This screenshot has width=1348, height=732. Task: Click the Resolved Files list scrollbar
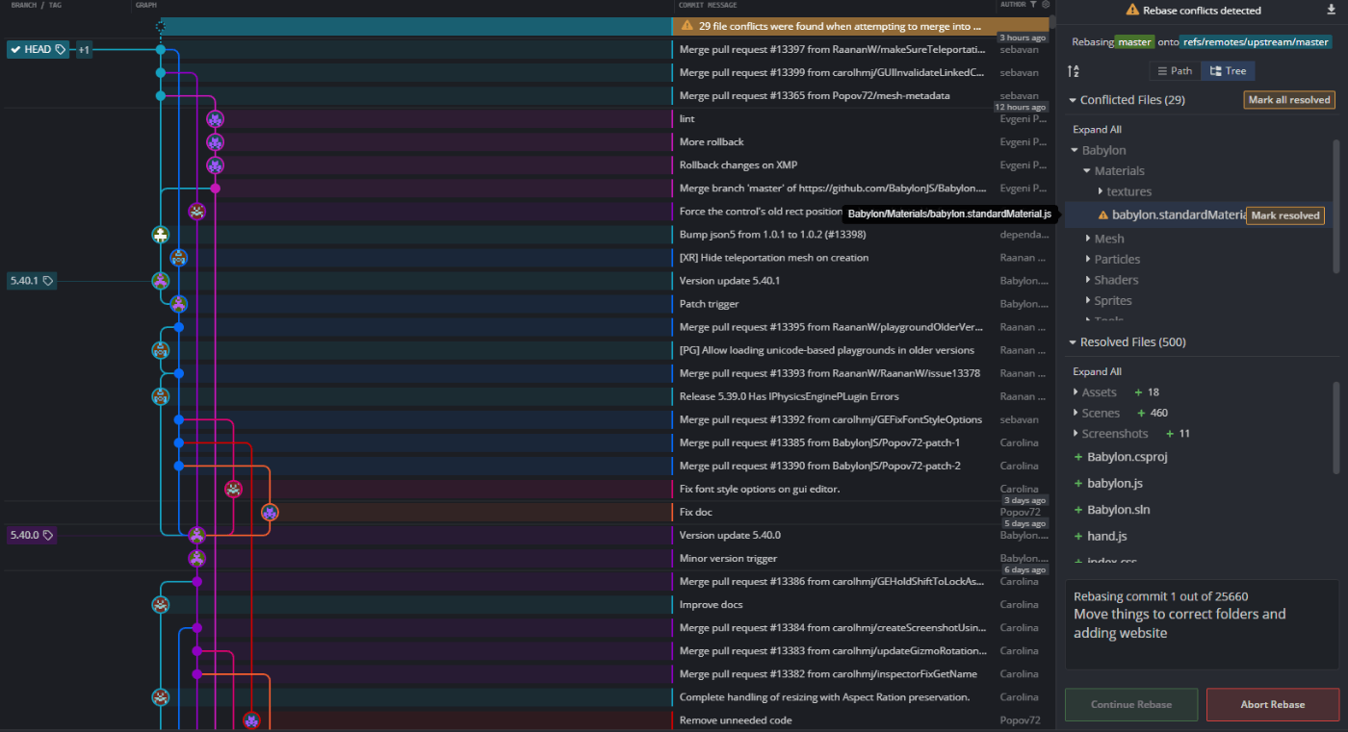coord(1335,430)
